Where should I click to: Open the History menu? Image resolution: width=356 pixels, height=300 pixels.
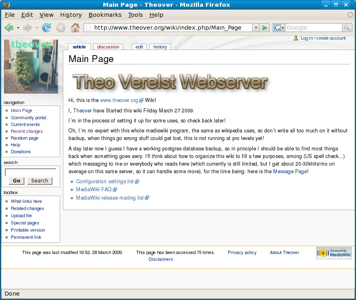[x=71, y=15]
